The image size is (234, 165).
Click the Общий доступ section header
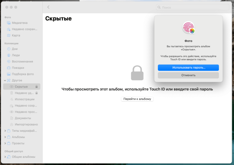[x=14, y=151]
